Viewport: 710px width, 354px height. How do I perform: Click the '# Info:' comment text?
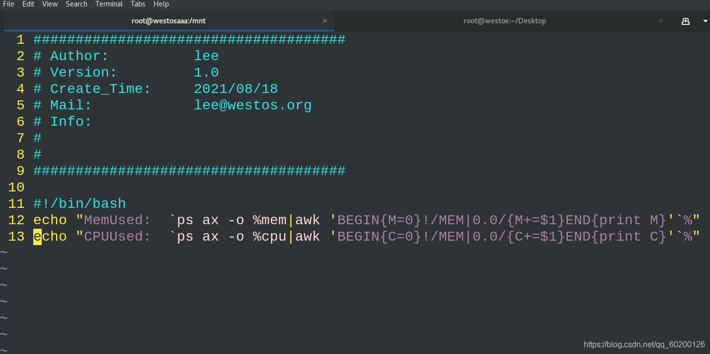(x=63, y=121)
